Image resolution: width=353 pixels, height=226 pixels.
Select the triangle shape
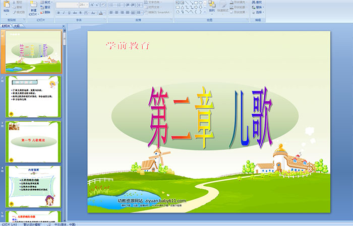click(x=183, y=8)
